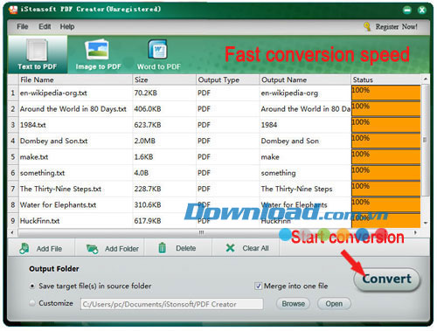Click the Delete trash icon
The height and width of the screenshot is (331, 437).
[162, 248]
